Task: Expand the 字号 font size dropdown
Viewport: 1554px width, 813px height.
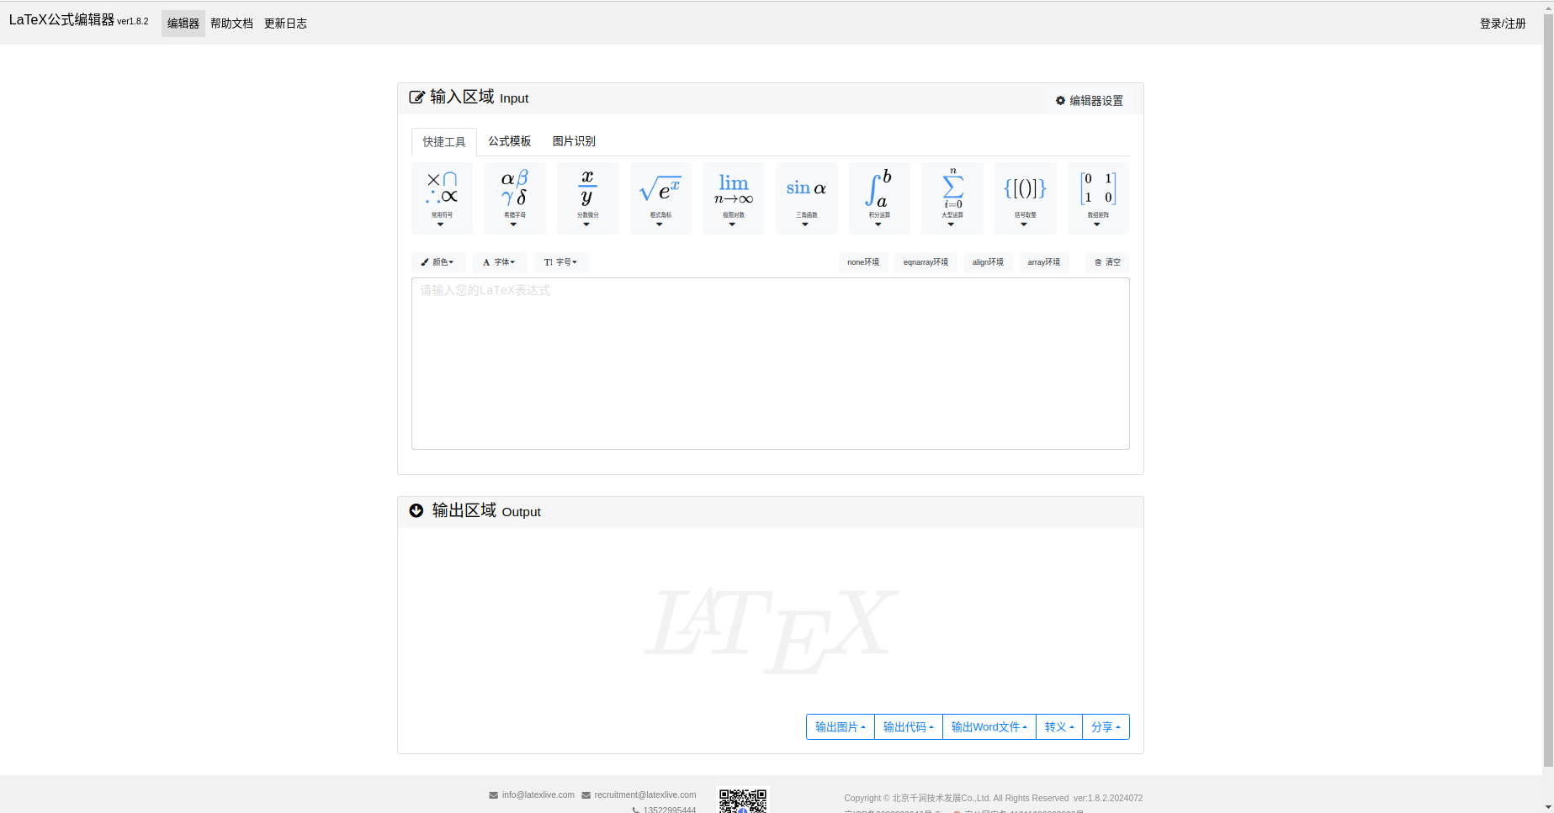Action: (x=560, y=262)
